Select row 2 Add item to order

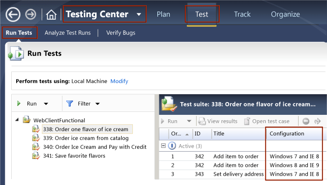coord(241,165)
